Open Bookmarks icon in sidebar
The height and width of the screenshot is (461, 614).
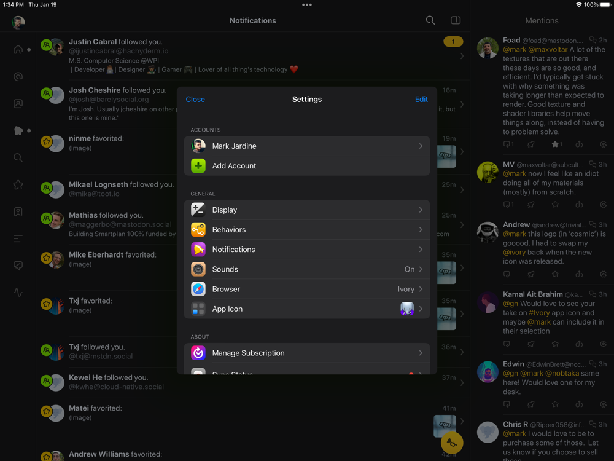(x=18, y=211)
